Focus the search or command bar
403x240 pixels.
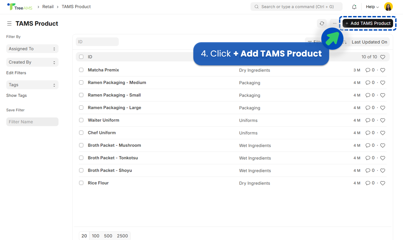click(296, 7)
